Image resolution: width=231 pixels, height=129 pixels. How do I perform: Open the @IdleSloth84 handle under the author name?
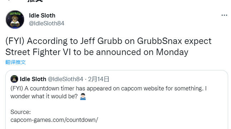tap(46, 24)
